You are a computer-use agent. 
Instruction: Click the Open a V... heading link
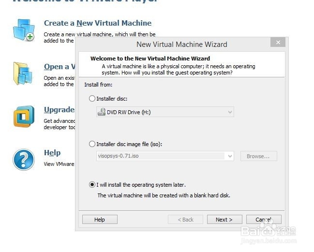(x=60, y=67)
